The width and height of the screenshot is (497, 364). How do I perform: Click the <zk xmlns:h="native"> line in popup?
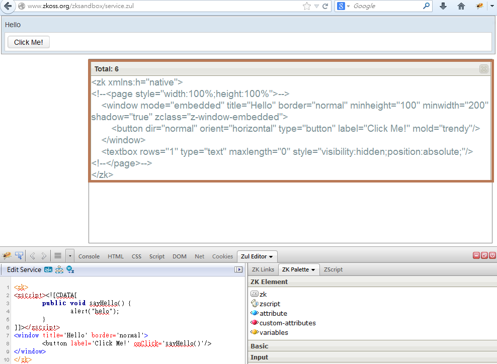point(137,82)
